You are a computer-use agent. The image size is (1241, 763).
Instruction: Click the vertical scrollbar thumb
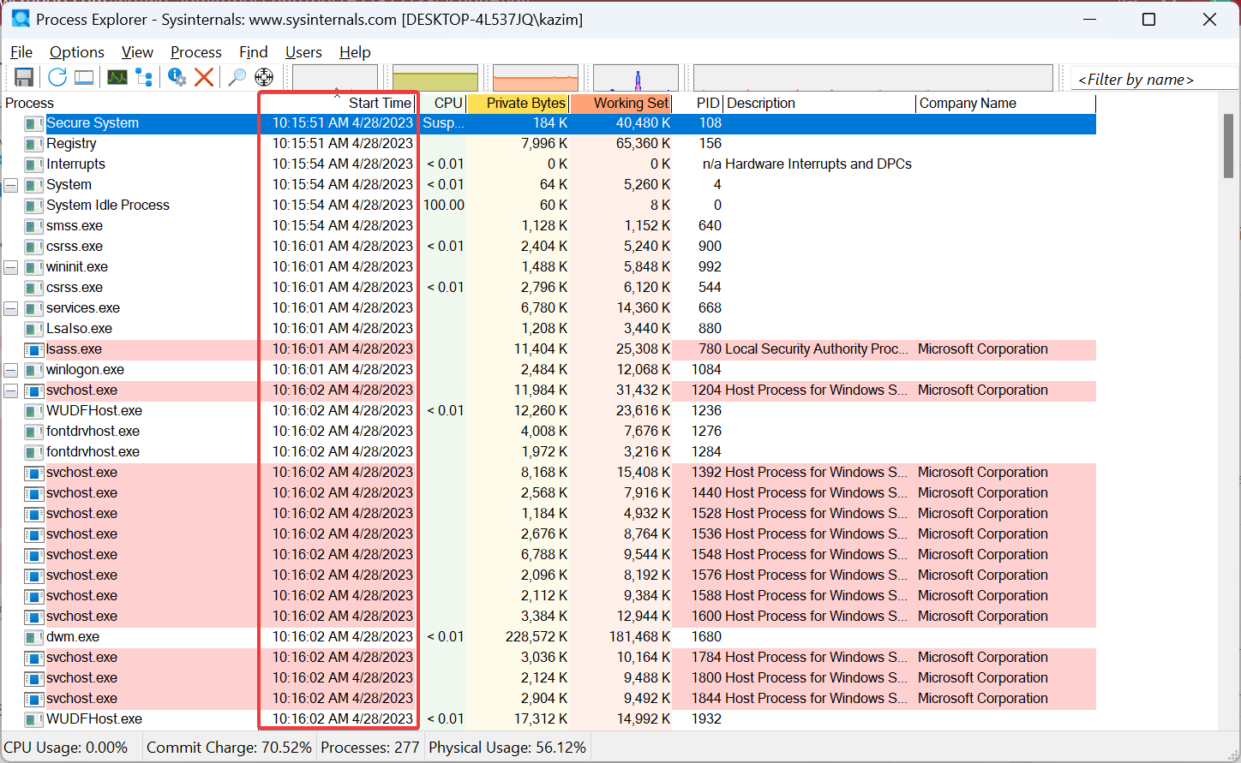pyautogui.click(x=1228, y=145)
